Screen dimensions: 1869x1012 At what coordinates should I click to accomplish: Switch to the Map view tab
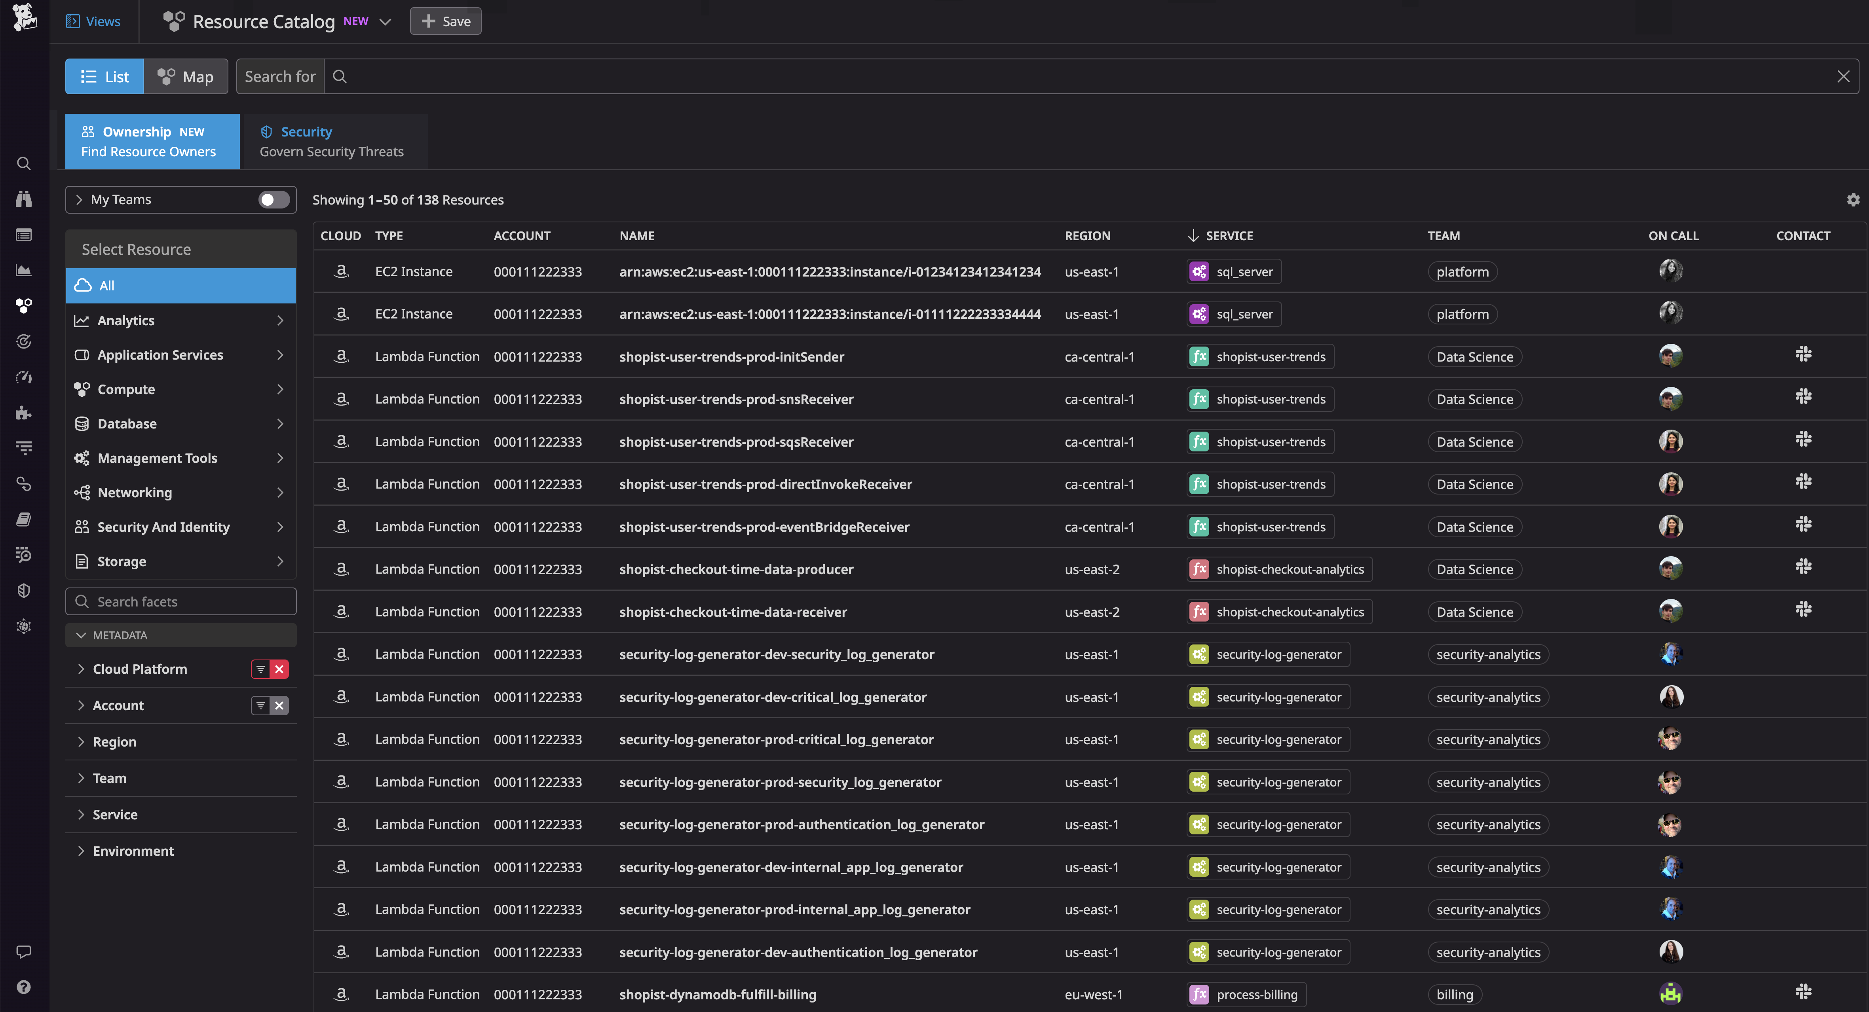(x=186, y=76)
